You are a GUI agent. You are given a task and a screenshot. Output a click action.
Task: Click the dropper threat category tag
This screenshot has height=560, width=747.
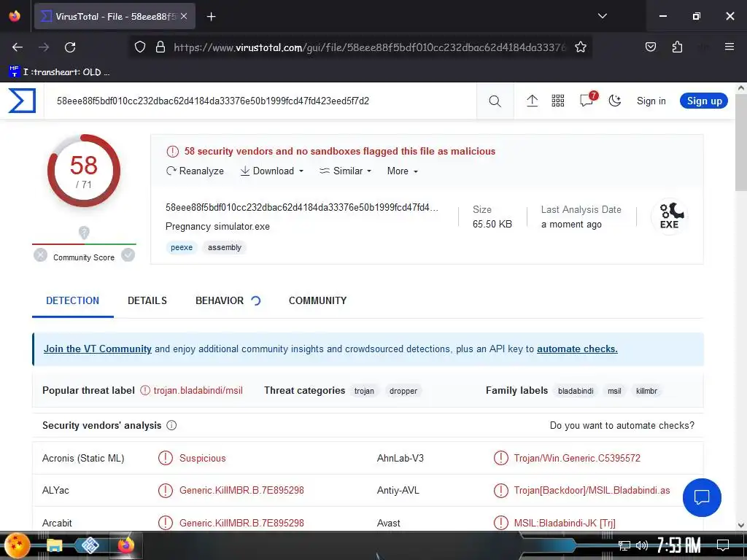[403, 391]
